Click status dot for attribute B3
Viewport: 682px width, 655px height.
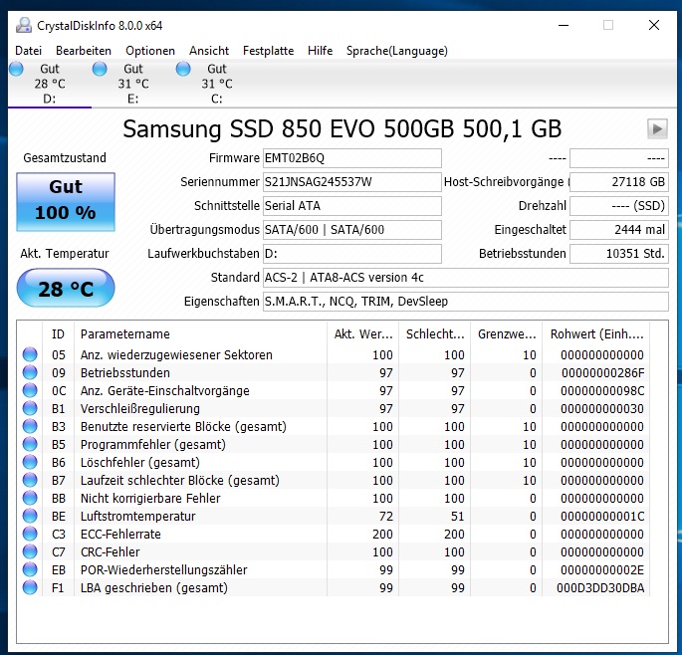[30, 426]
